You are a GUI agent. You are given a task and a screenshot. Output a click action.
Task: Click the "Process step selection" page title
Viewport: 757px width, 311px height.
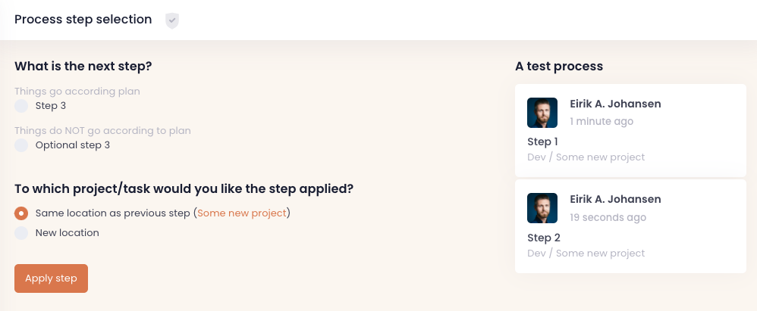(83, 20)
